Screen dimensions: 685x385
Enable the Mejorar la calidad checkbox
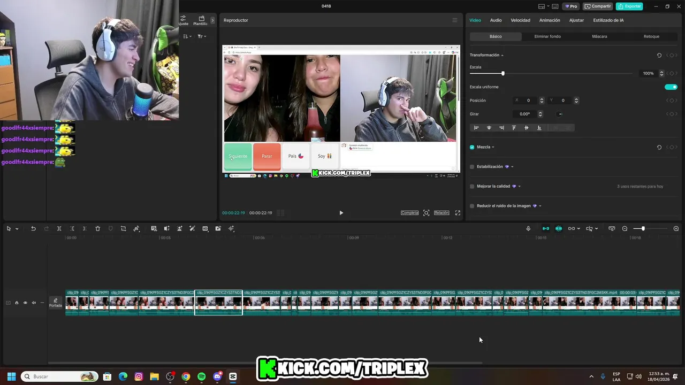coord(472,187)
